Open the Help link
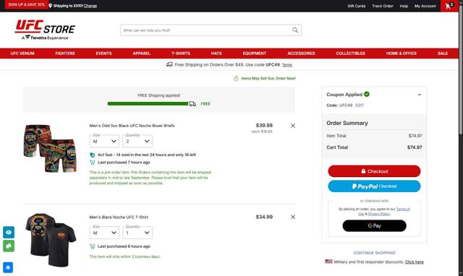 pos(404,6)
